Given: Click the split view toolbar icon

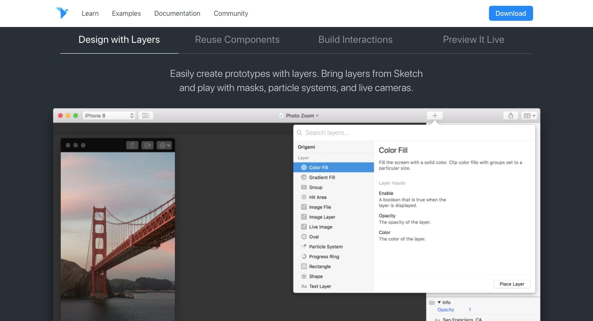Looking at the screenshot, I should pyautogui.click(x=146, y=116).
